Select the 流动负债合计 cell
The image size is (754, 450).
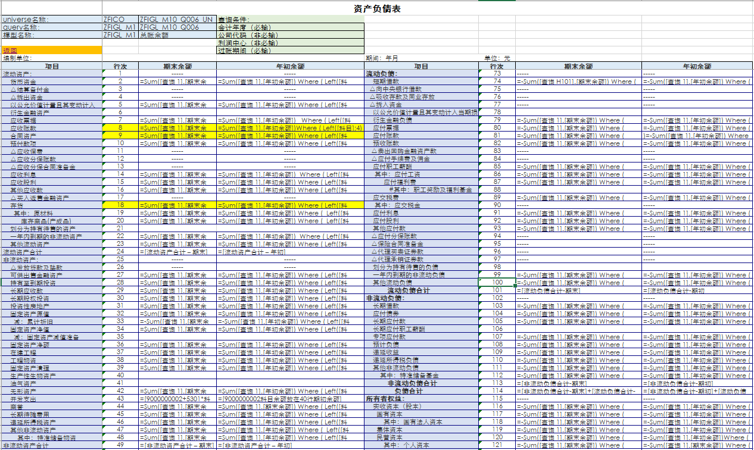pyautogui.click(x=422, y=290)
